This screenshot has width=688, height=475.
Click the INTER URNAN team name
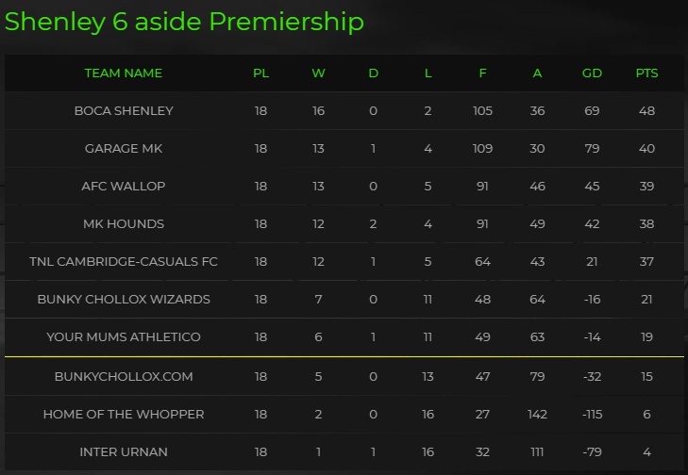[x=124, y=451]
